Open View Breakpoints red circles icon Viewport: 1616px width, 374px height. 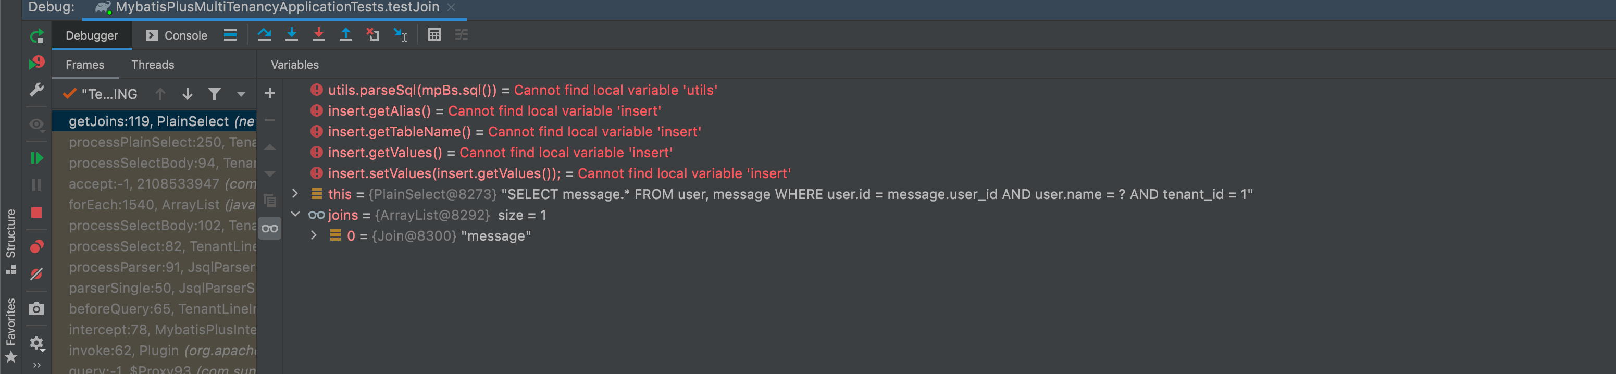[x=36, y=246]
